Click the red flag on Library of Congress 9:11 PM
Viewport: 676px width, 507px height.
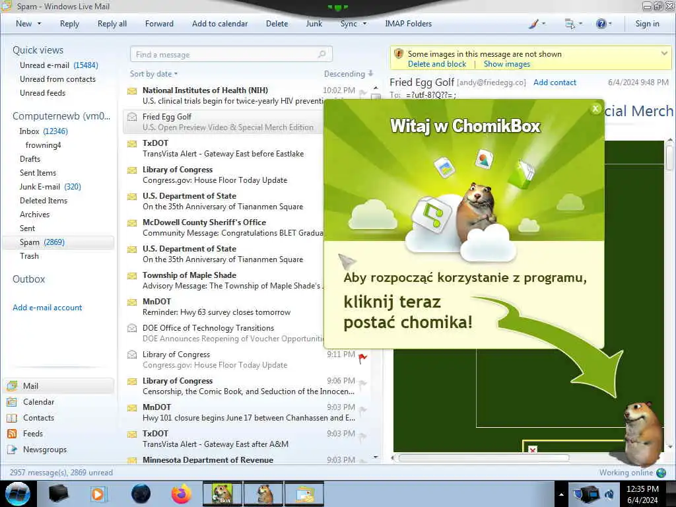pyautogui.click(x=363, y=358)
